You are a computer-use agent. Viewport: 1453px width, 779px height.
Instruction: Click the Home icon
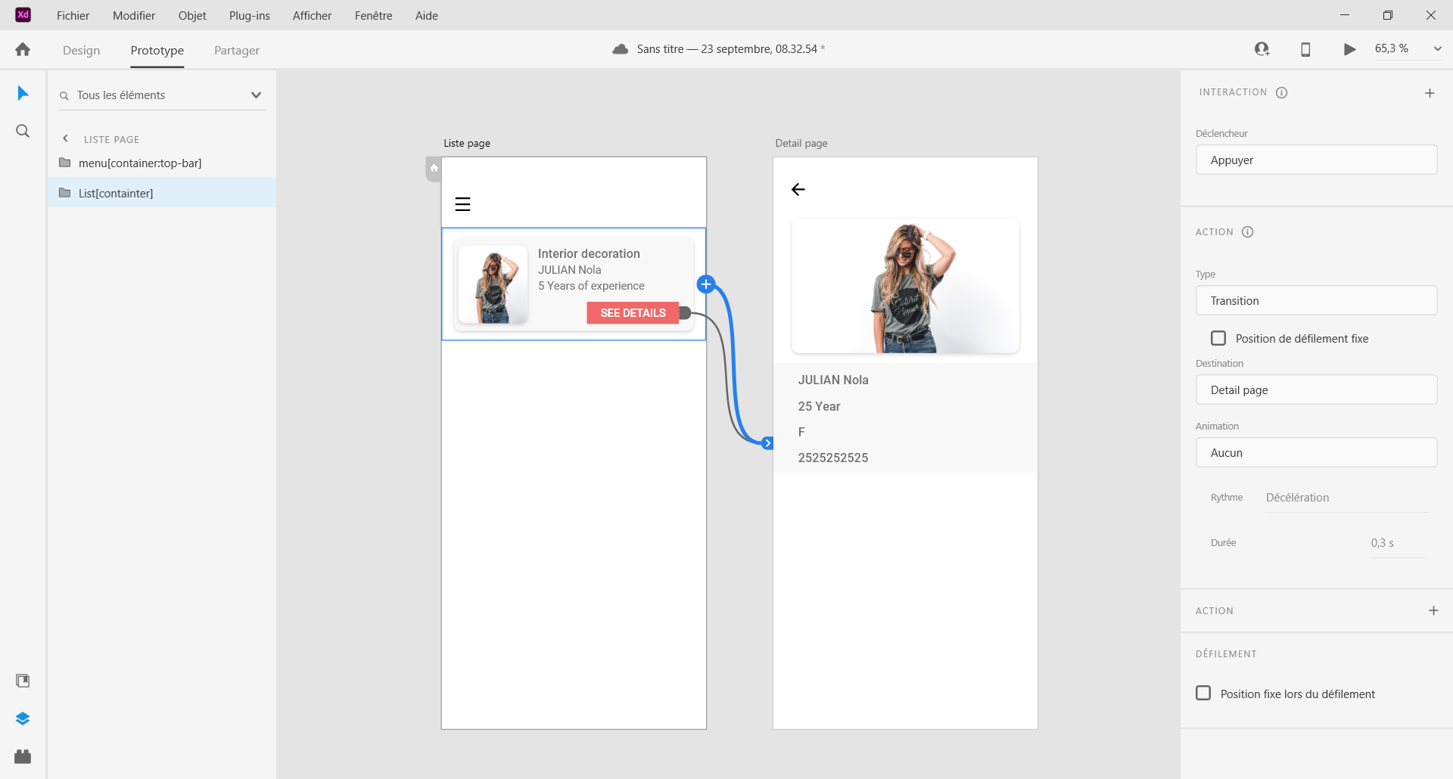(23, 49)
